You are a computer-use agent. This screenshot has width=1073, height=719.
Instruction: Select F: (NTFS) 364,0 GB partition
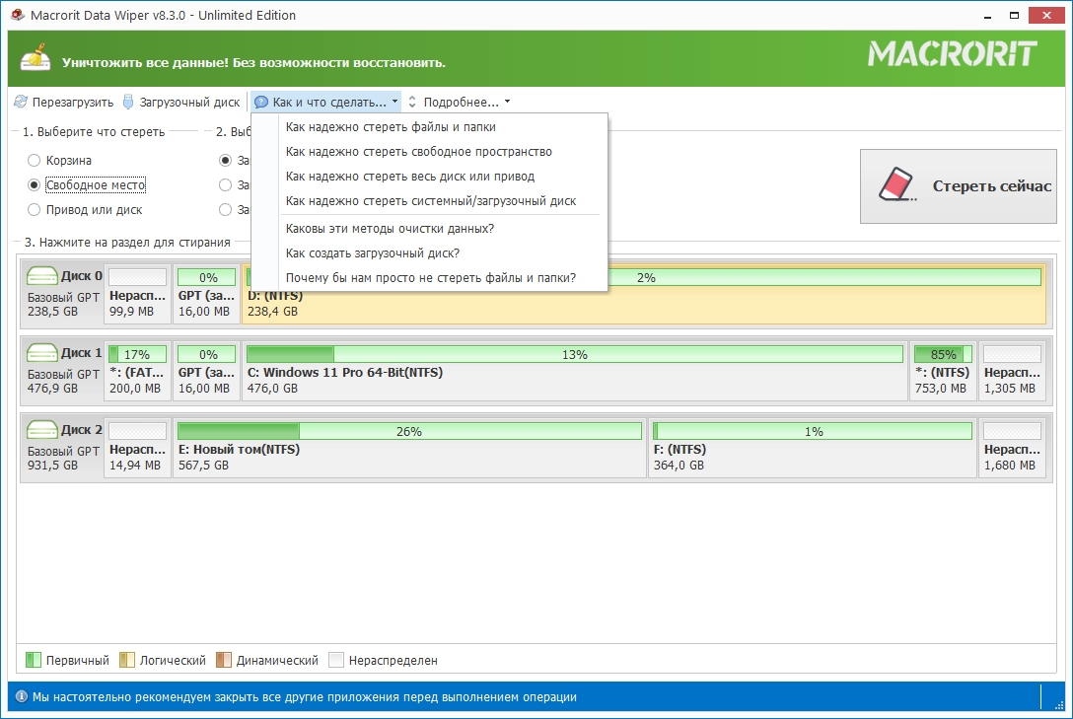point(813,448)
